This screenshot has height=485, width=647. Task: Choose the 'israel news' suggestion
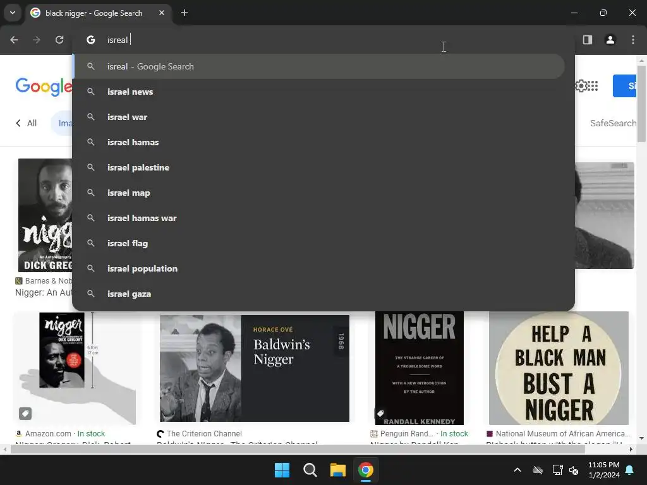(x=319, y=92)
